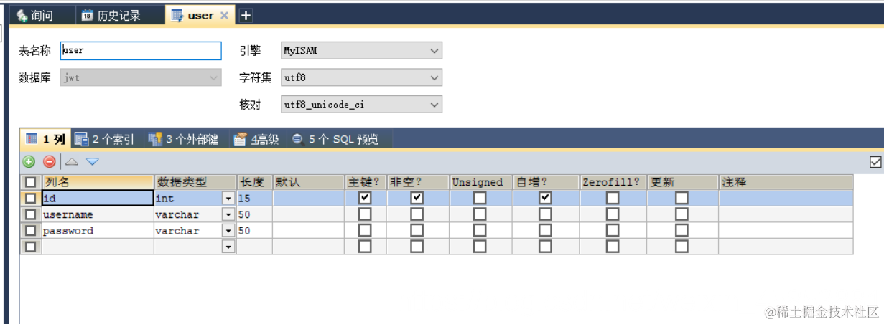Open a new tab with plus icon

(245, 15)
